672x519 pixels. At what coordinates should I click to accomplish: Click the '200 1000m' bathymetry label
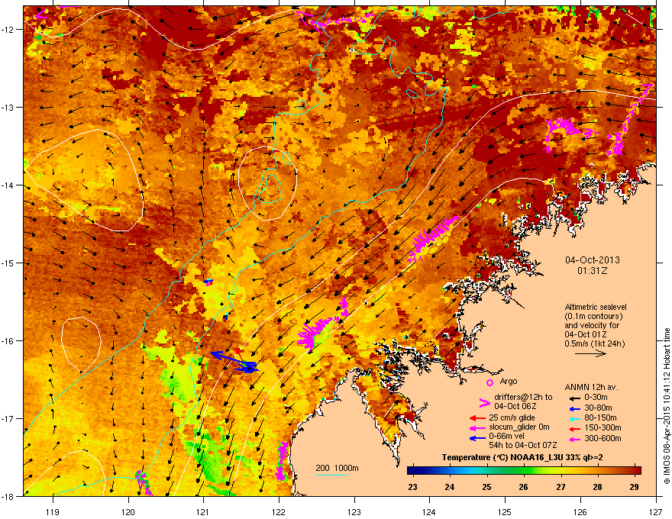click(x=337, y=468)
